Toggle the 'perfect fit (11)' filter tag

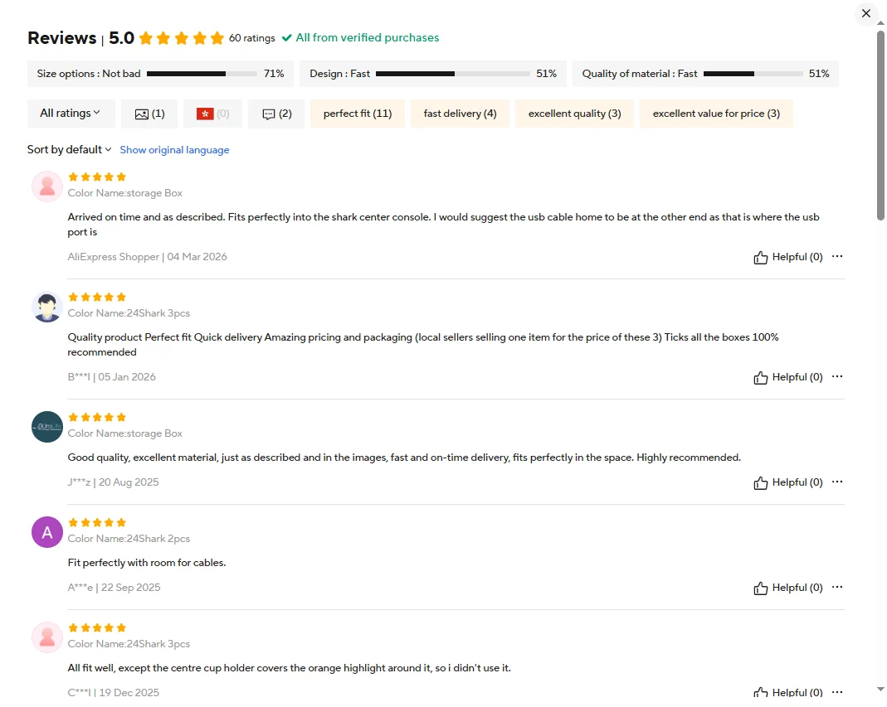pos(358,114)
